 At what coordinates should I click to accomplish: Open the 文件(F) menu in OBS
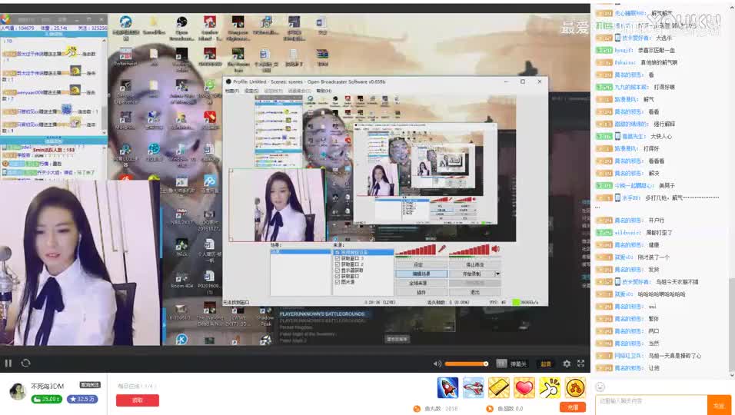click(232, 91)
